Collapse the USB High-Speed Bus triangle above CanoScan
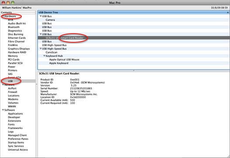 pos(41,49)
